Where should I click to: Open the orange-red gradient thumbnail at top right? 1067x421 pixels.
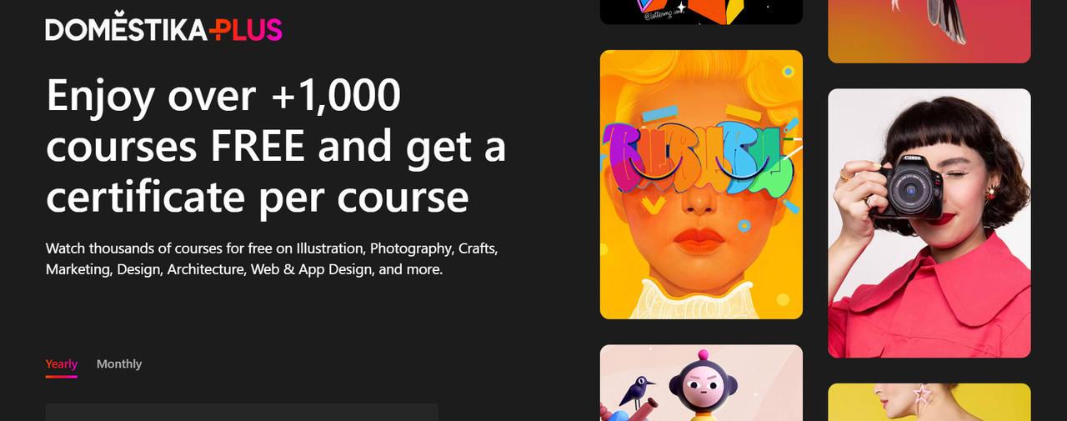[x=929, y=31]
